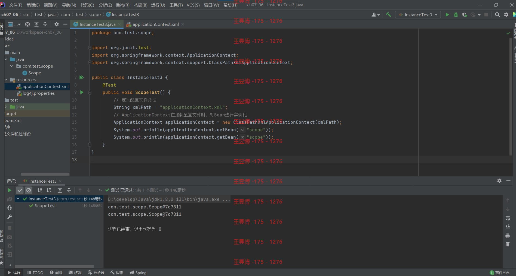This screenshot has height=276, width=516.
Task: Click the rerun failed tests icon
Action: [10, 199]
